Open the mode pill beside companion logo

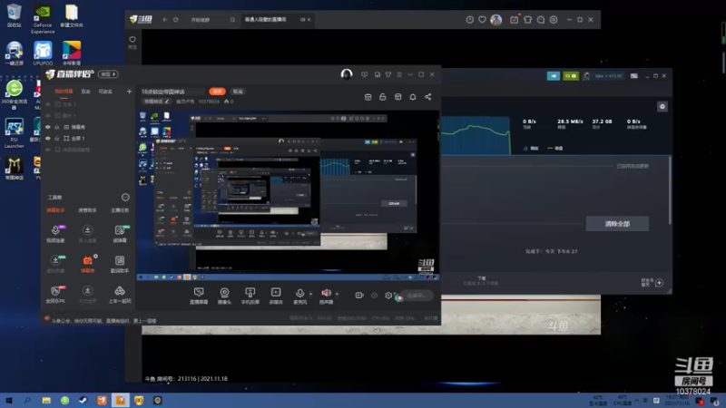click(109, 74)
